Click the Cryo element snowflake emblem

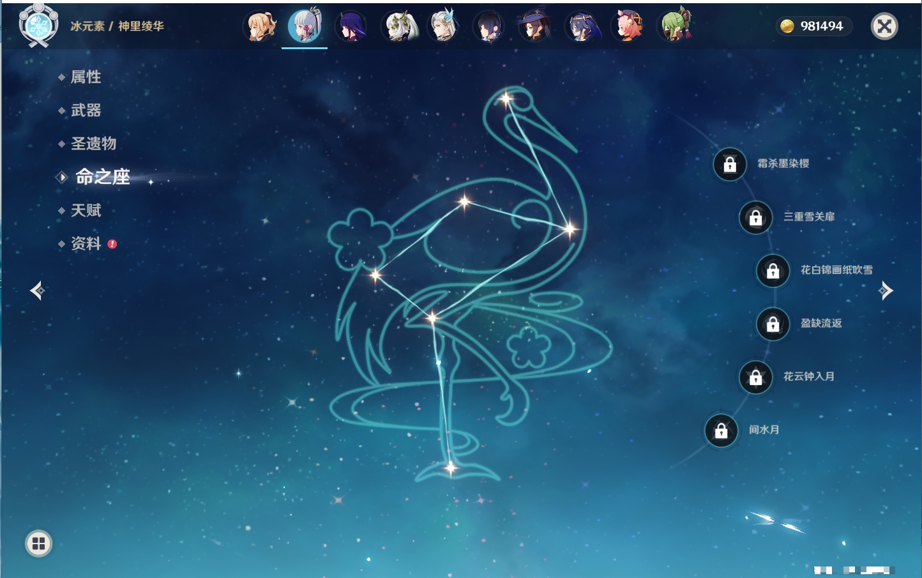click(38, 26)
